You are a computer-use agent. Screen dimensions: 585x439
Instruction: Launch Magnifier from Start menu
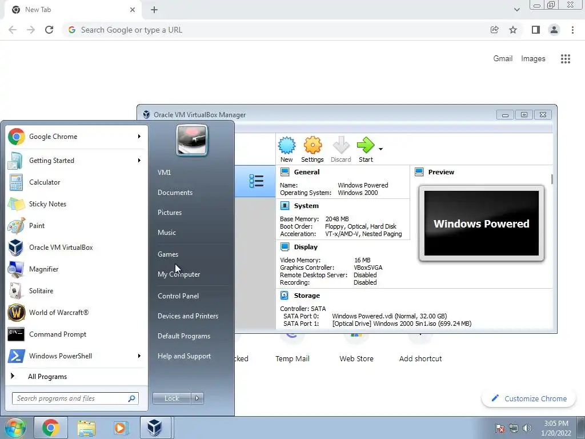tap(77, 269)
